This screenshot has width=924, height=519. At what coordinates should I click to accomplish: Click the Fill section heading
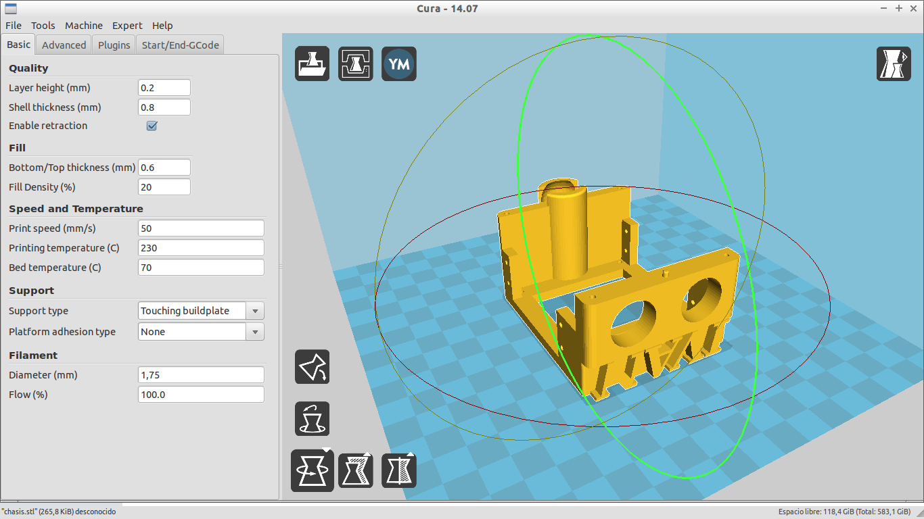pos(17,148)
